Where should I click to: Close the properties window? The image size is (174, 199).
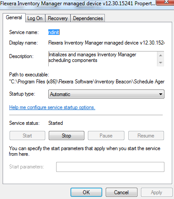point(165,2)
